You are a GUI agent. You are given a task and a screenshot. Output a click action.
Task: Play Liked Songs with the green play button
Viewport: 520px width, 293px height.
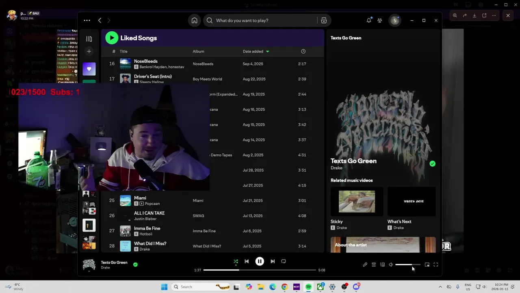(x=112, y=38)
